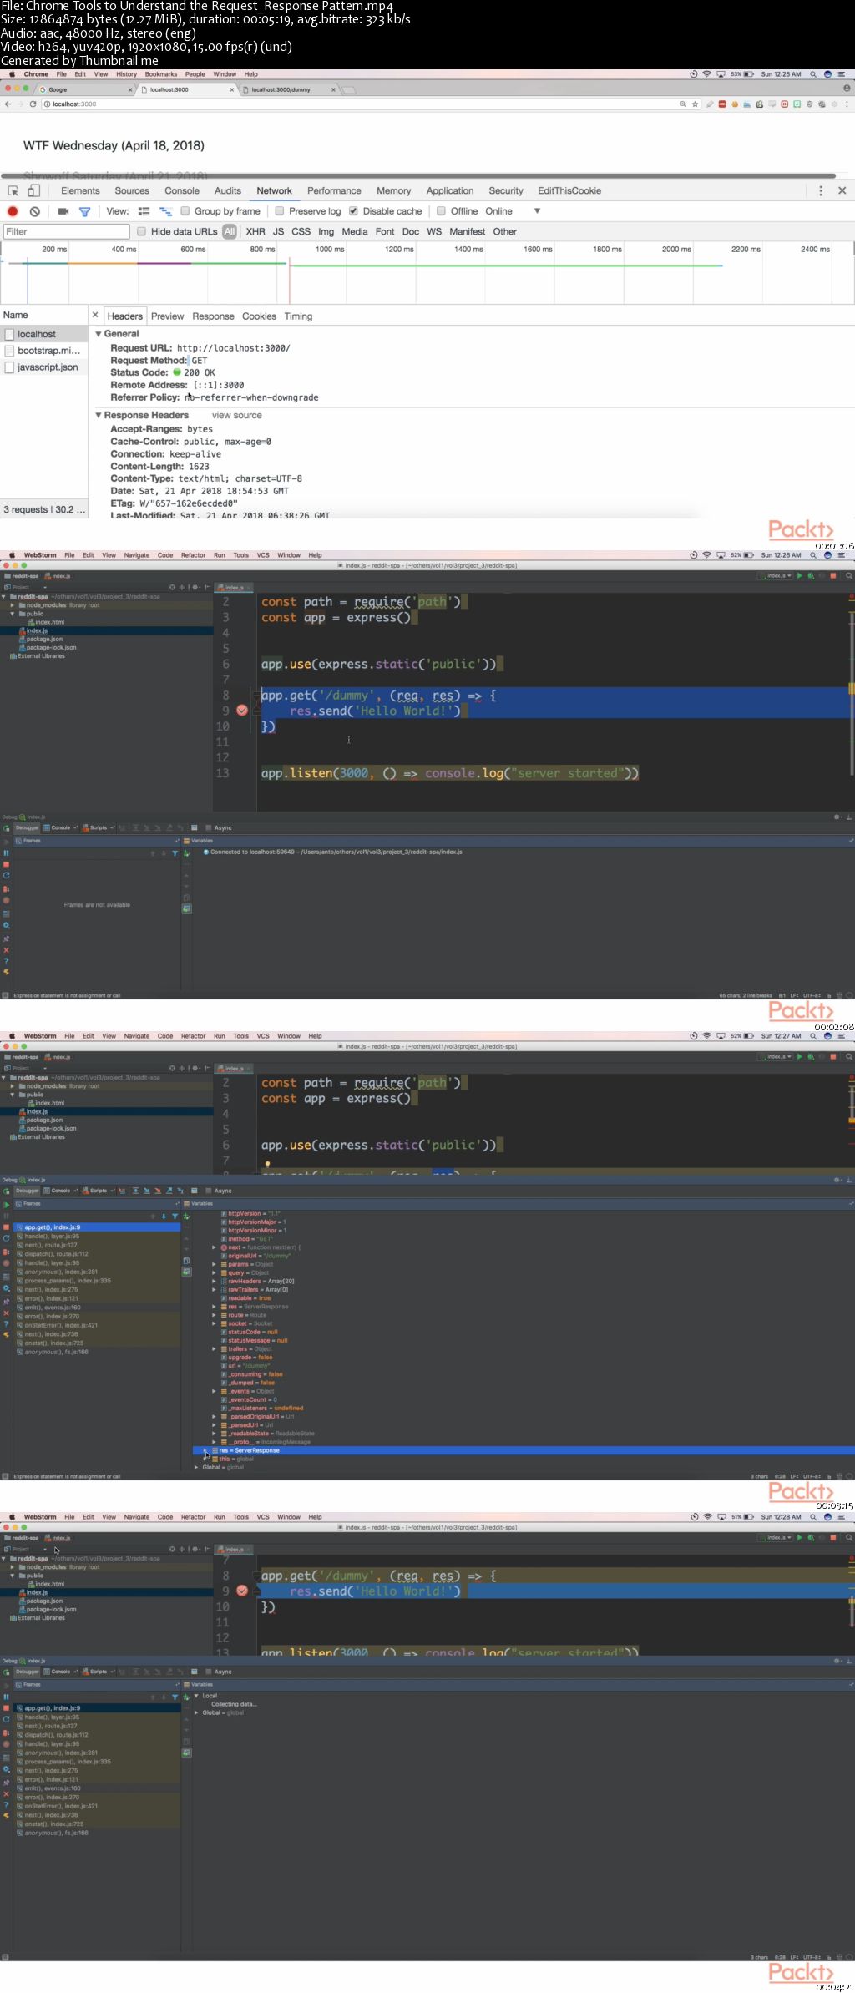The height and width of the screenshot is (1993, 855).
Task: Filter requests by Manifest type
Action: click(468, 231)
